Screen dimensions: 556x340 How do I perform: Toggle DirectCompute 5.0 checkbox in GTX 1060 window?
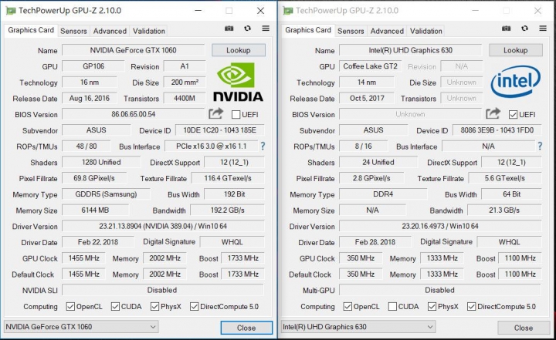click(194, 306)
